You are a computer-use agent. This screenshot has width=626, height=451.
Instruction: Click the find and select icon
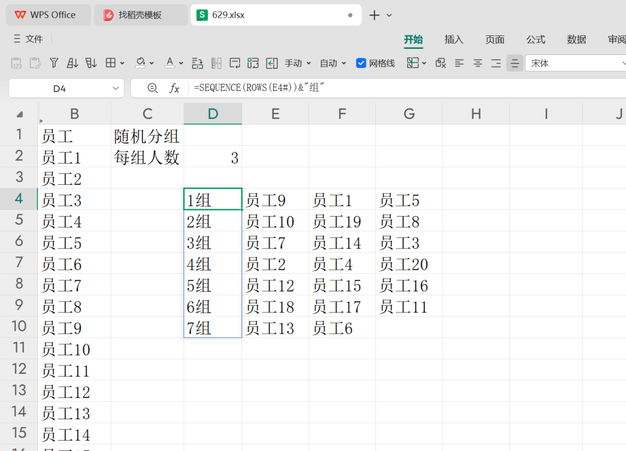441,63
